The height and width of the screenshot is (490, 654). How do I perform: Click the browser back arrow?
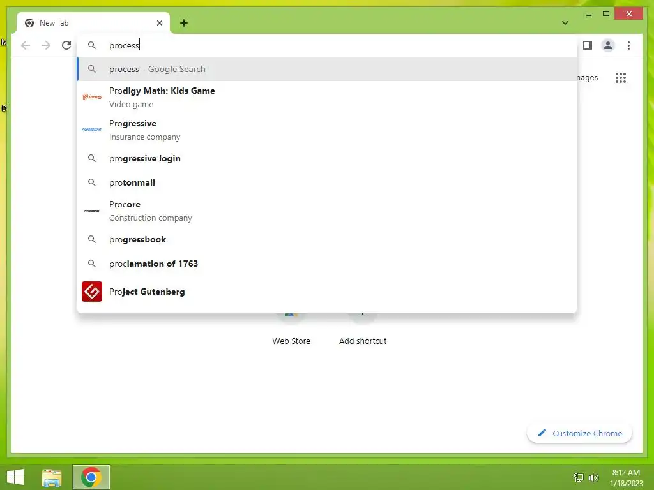click(26, 45)
